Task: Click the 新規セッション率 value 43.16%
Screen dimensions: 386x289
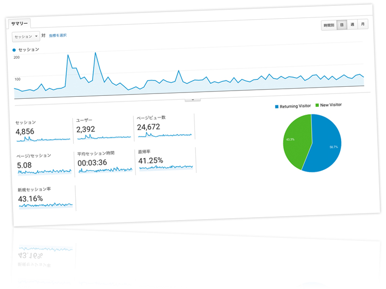Action: coord(30,198)
